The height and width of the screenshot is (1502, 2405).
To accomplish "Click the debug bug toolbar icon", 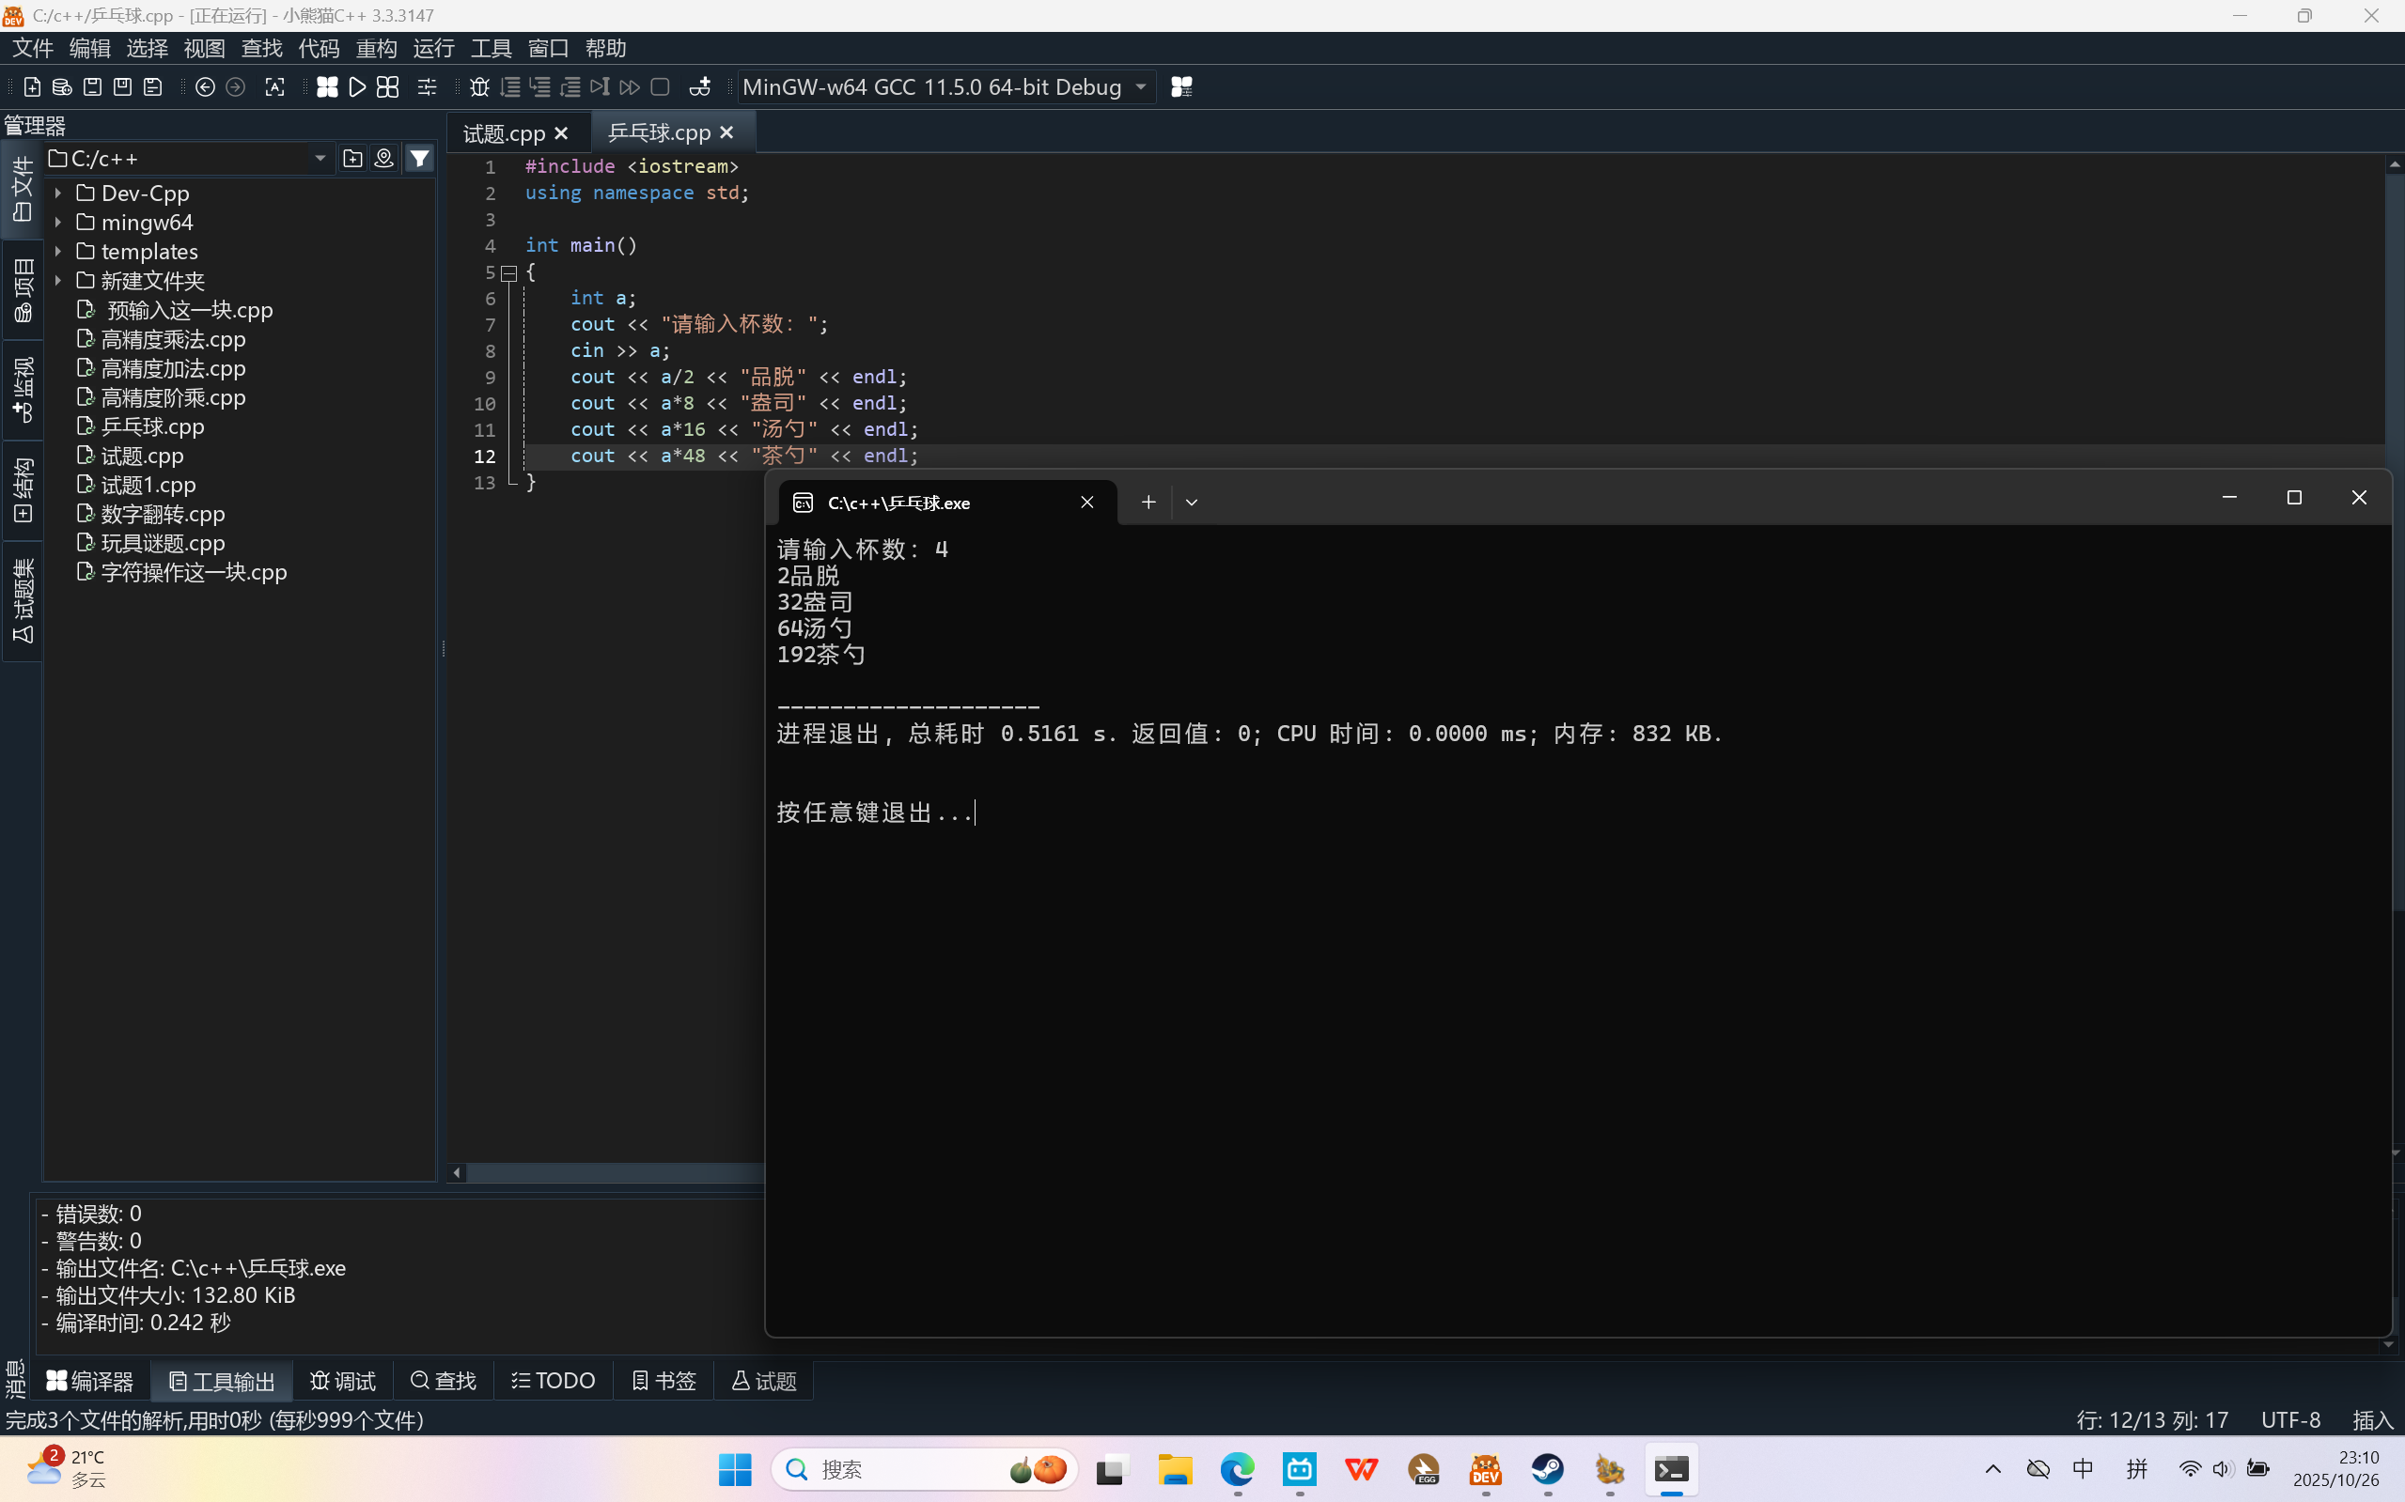I will pos(479,87).
